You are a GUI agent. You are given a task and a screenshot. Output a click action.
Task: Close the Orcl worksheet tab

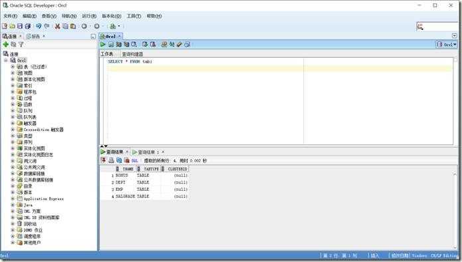coord(119,36)
